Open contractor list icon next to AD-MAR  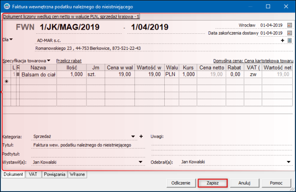coord(290,40)
